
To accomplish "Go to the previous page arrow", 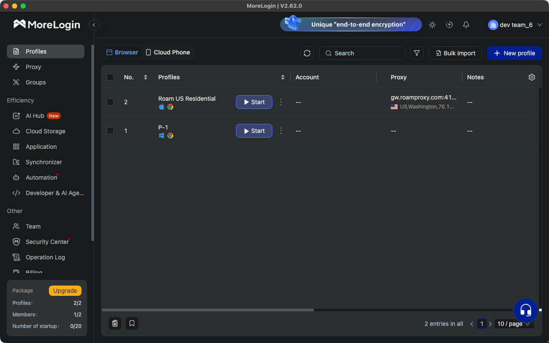I will click(x=472, y=324).
